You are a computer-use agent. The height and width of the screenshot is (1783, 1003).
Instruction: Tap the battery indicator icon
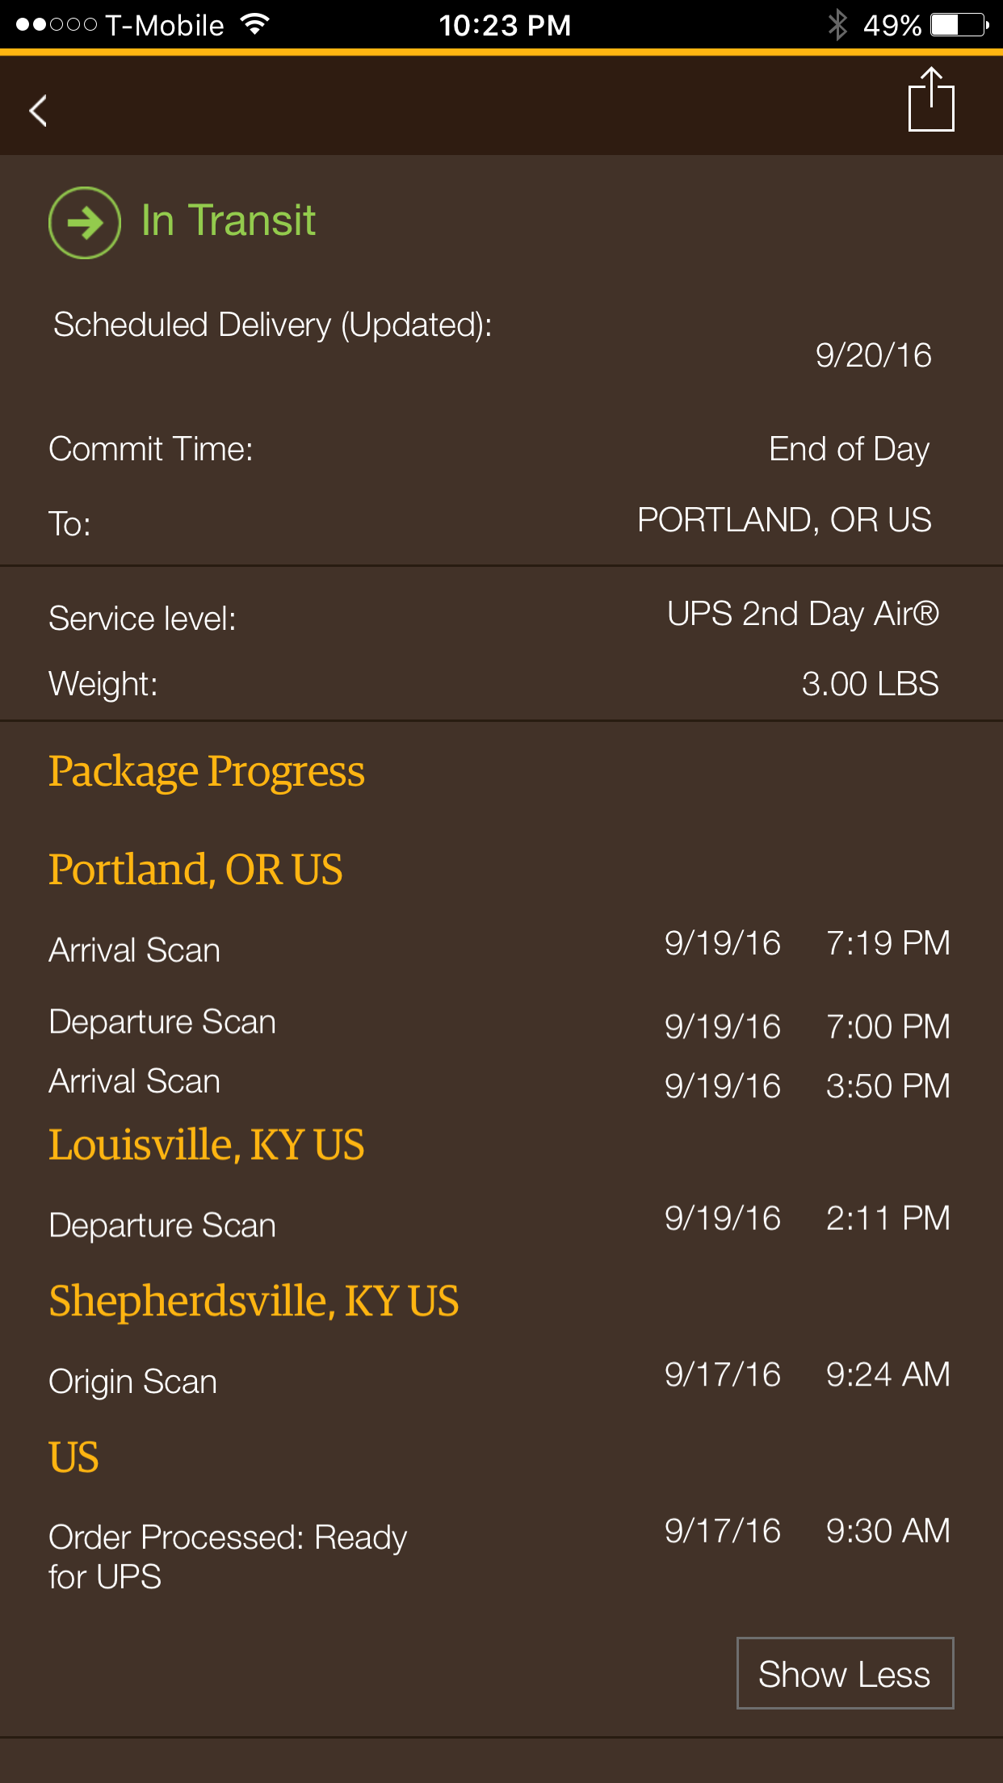[959, 25]
